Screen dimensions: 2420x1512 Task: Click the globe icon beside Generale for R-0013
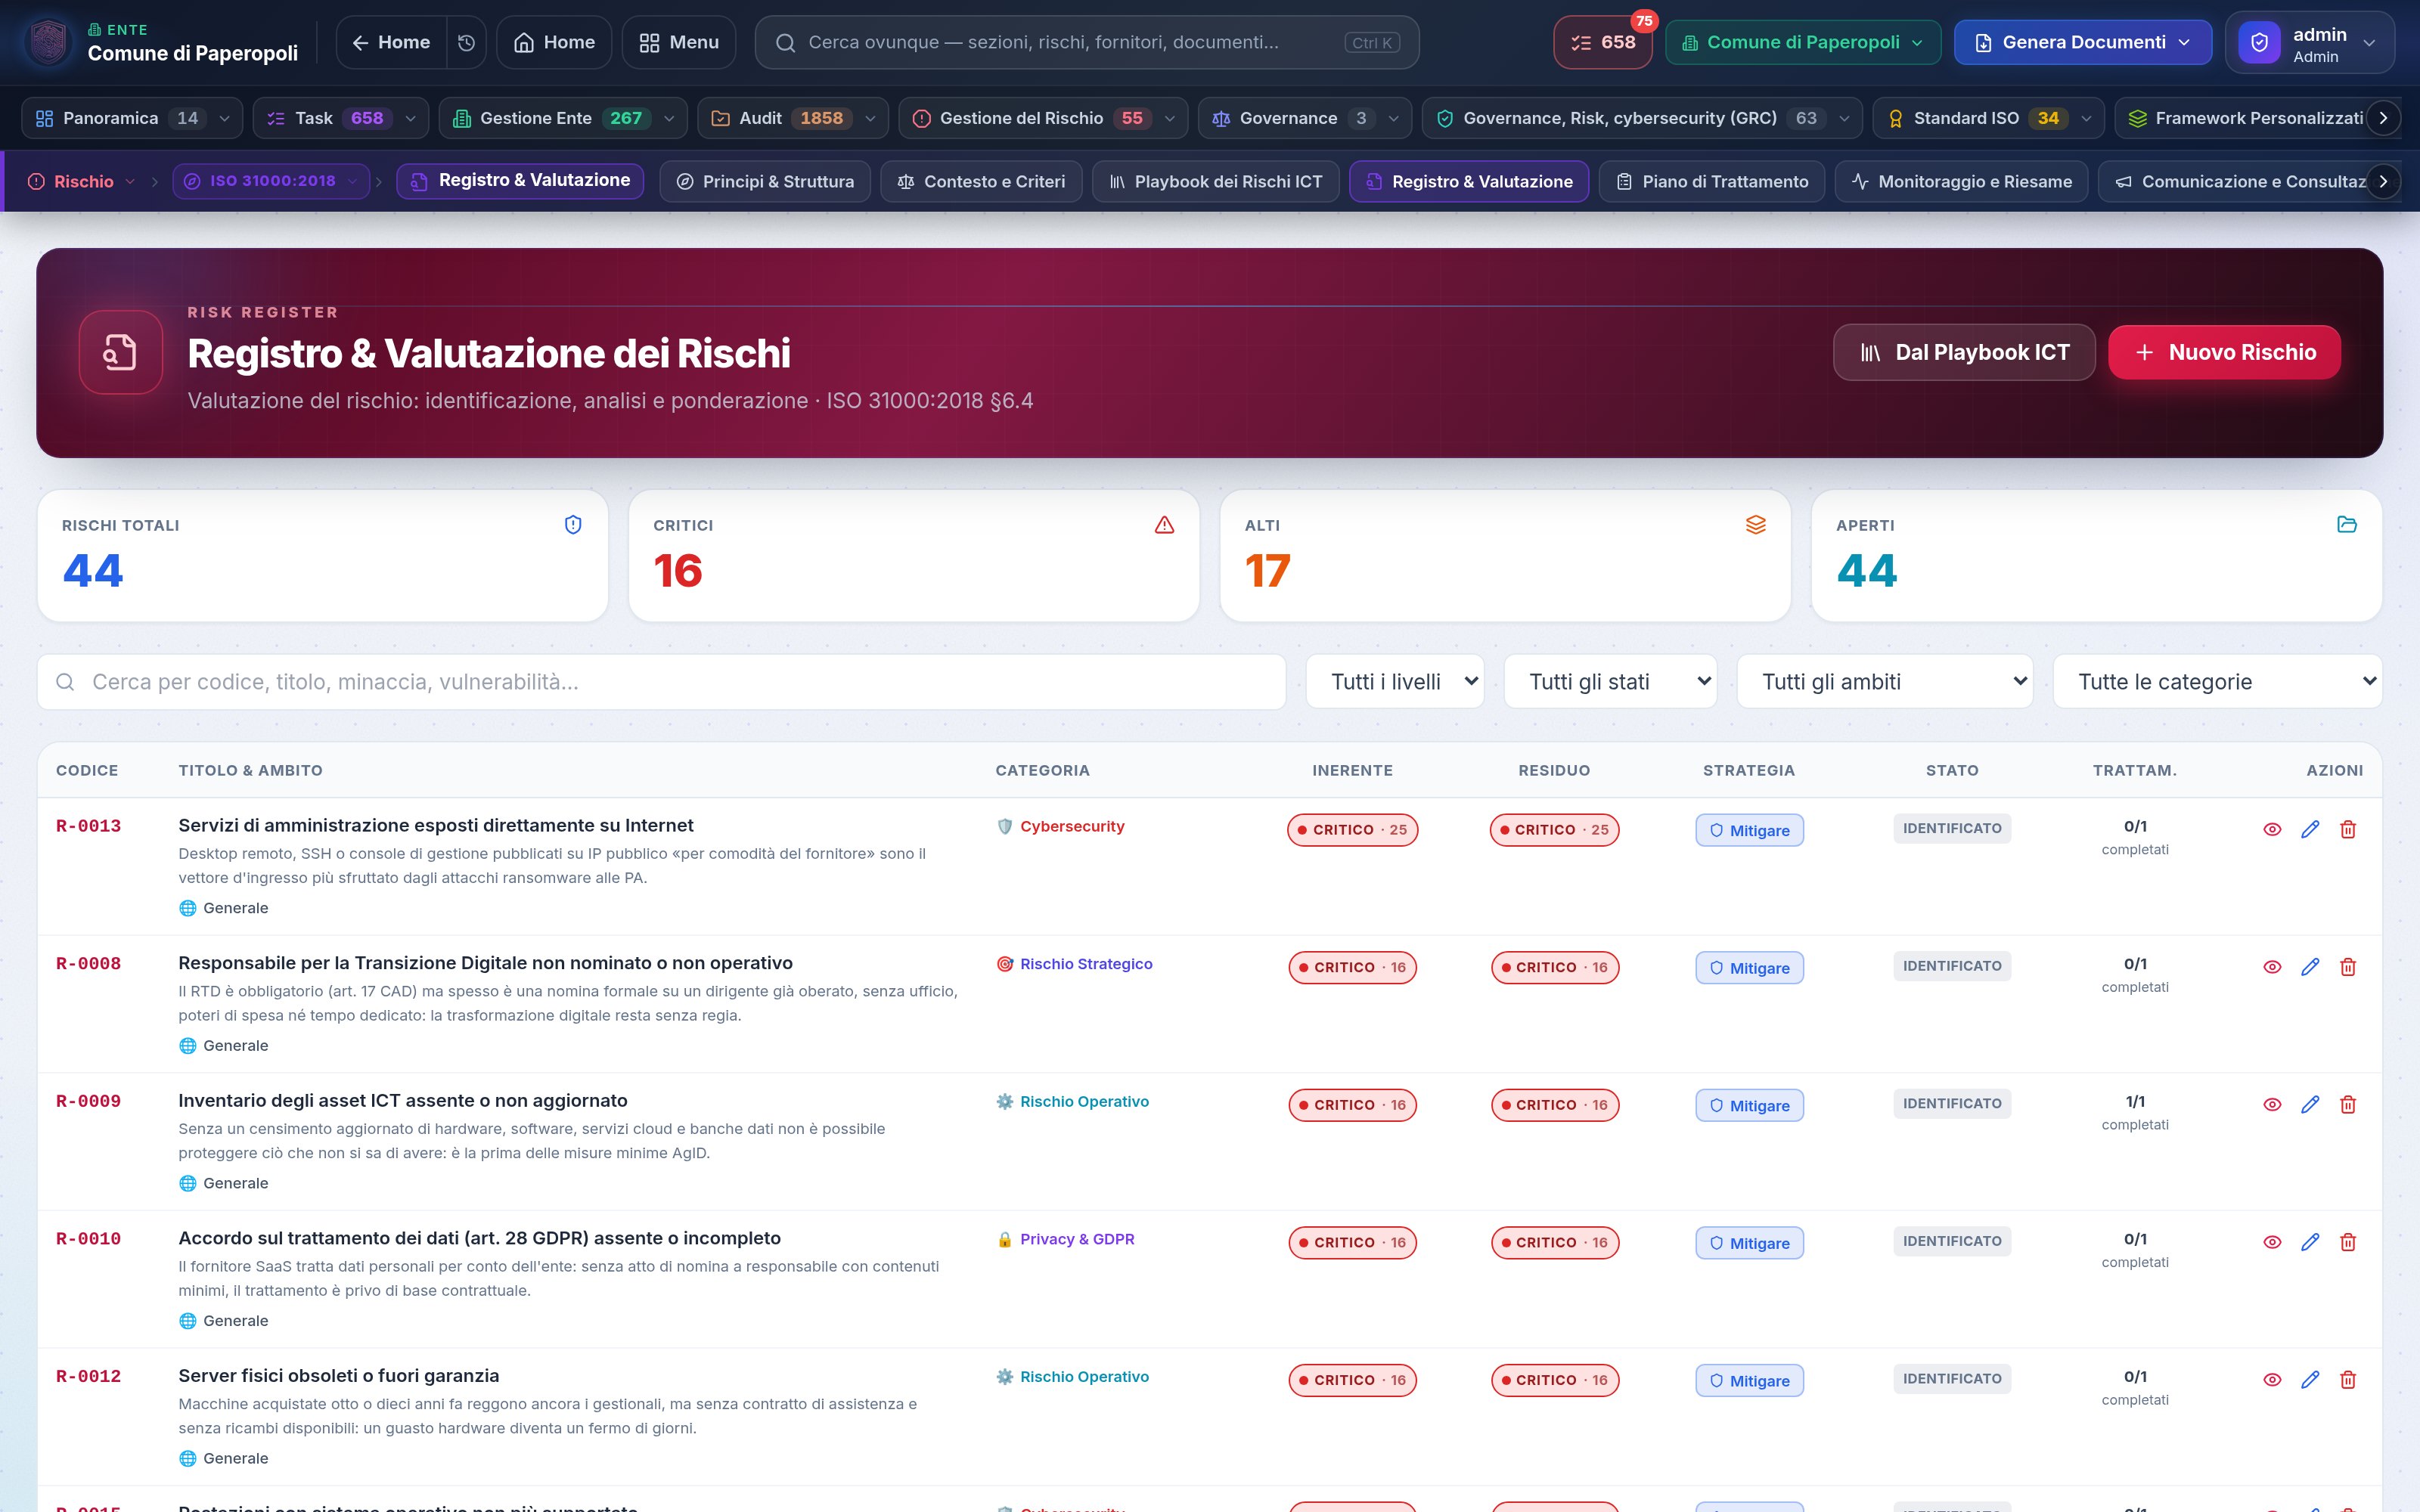(187, 908)
